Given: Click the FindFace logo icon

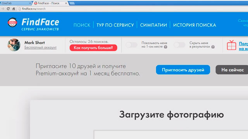Looking at the screenshot, I should coord(12,22).
